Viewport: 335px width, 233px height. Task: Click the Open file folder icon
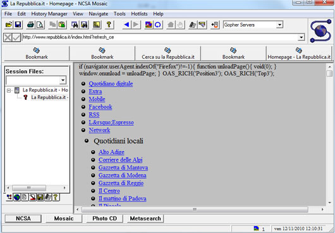coord(9,25)
